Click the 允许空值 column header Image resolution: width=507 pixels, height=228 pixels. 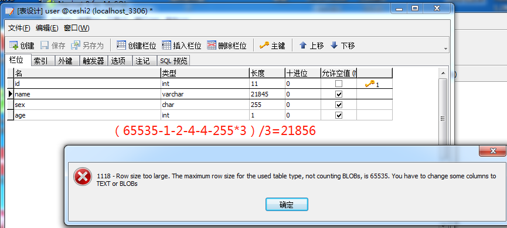tap(339, 73)
